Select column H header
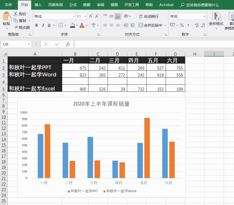The image size is (234, 205). tap(195, 54)
